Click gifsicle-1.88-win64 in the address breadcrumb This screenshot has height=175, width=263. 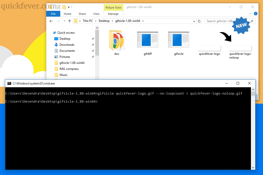[128, 21]
